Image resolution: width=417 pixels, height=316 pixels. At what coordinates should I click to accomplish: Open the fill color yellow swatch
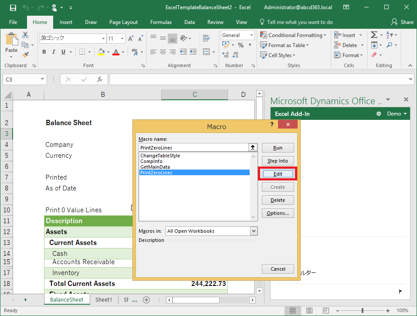point(101,52)
